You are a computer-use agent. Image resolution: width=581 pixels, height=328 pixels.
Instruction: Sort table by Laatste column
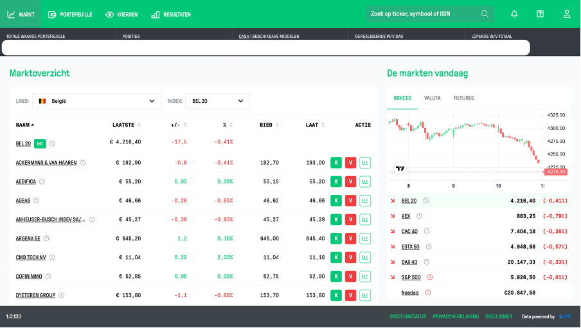(127, 125)
